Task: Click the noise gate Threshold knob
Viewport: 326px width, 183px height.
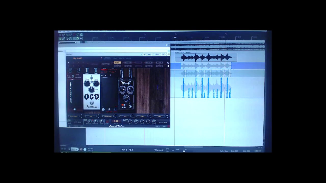Action: click(89, 121)
